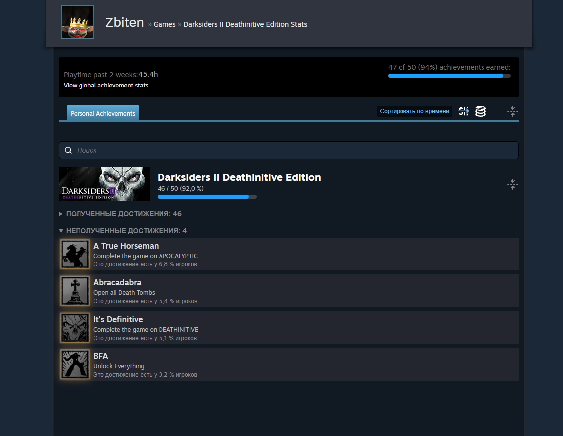Click the 5,4 % players stat line
Image resolution: width=563 pixels, height=436 pixels.
[x=146, y=301]
